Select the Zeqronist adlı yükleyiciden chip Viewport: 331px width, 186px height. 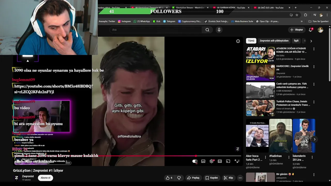coord(274,41)
